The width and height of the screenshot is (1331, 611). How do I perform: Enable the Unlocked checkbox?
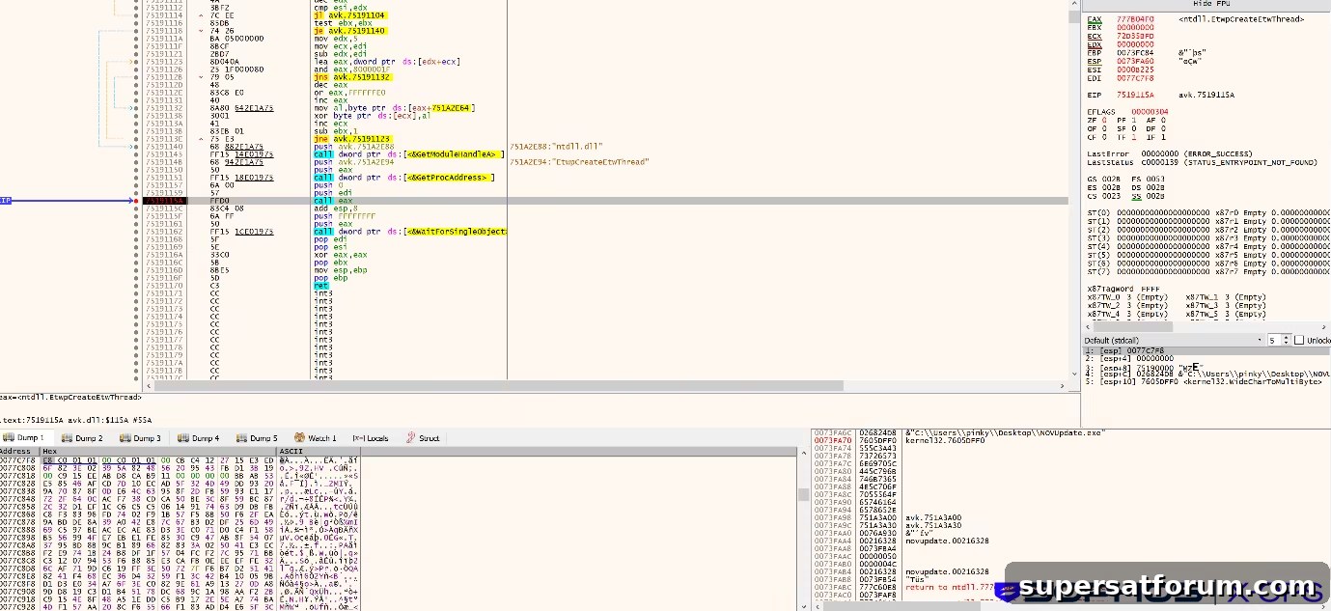point(1299,340)
